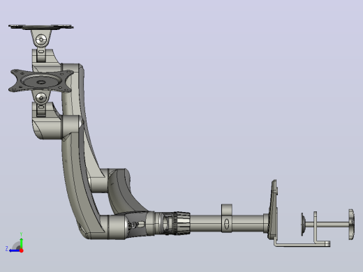Select the flat top VESA plate seen edge-on
The width and height of the screenshot is (363, 272).
click(41, 27)
